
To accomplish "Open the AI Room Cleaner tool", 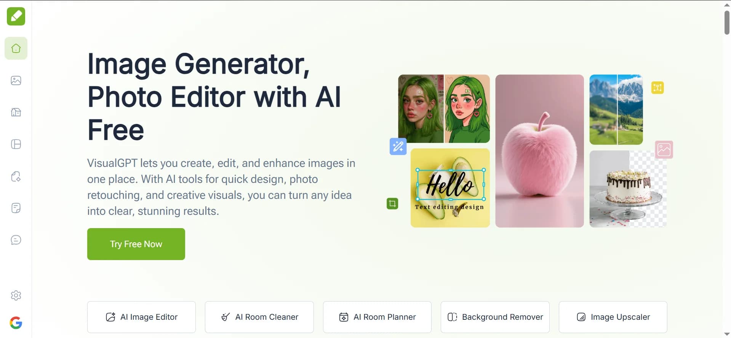I will [x=259, y=317].
